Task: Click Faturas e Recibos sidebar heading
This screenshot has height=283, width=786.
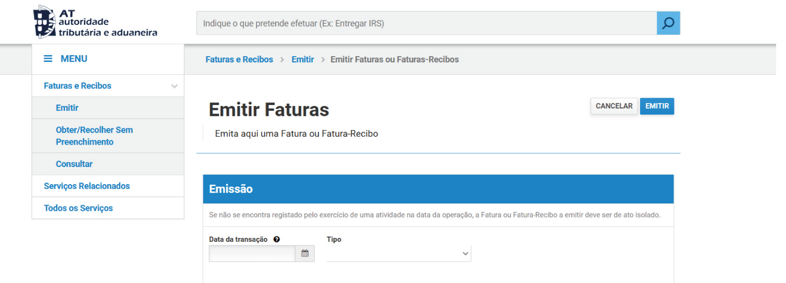Action: tap(78, 86)
